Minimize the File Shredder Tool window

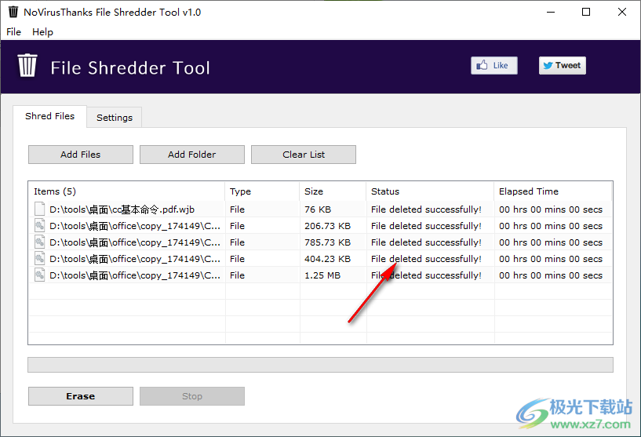point(551,12)
